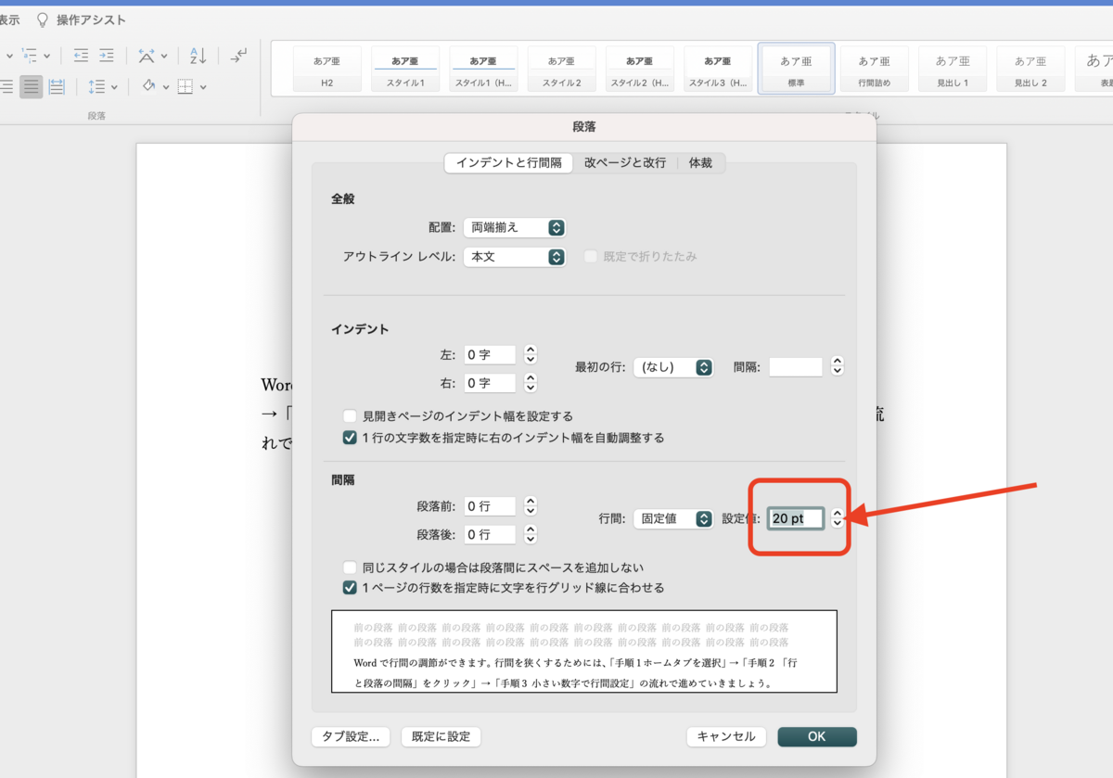This screenshot has width=1113, height=778.
Task: Click the Borders grid icon
Action: (x=186, y=86)
